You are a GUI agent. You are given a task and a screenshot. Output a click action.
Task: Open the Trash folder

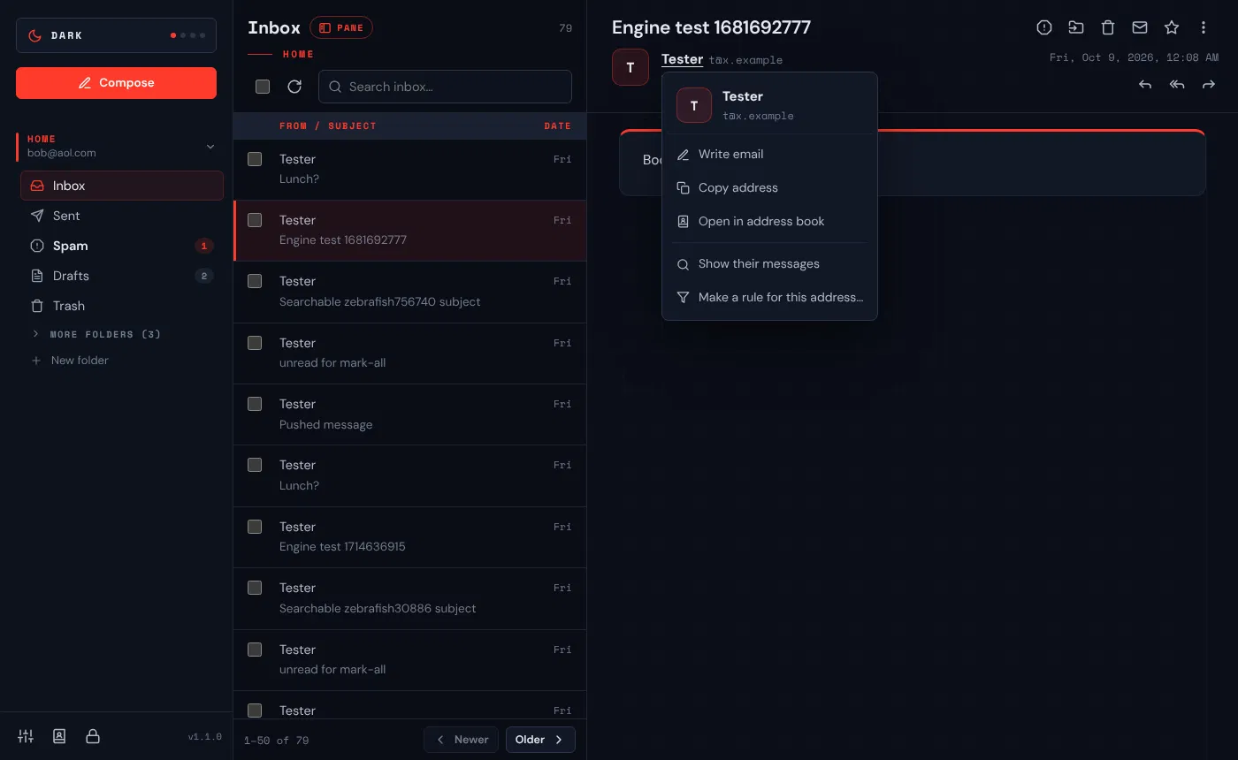(x=122, y=306)
